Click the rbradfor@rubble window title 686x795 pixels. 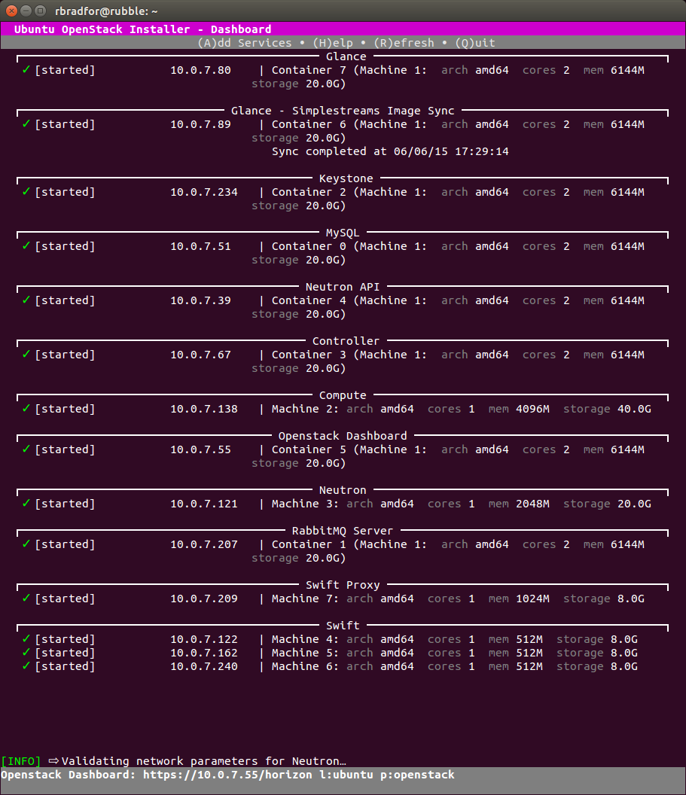pyautogui.click(x=106, y=11)
